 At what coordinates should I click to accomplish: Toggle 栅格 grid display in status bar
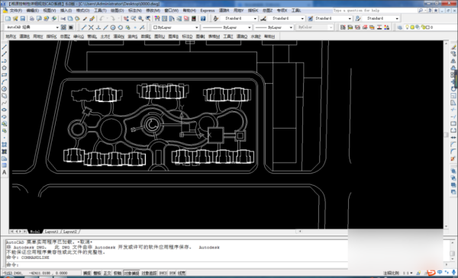[97, 273]
